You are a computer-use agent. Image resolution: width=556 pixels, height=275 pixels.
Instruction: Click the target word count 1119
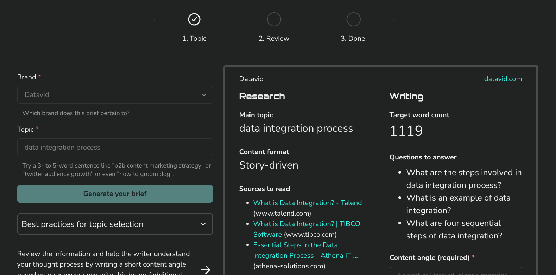(406, 131)
